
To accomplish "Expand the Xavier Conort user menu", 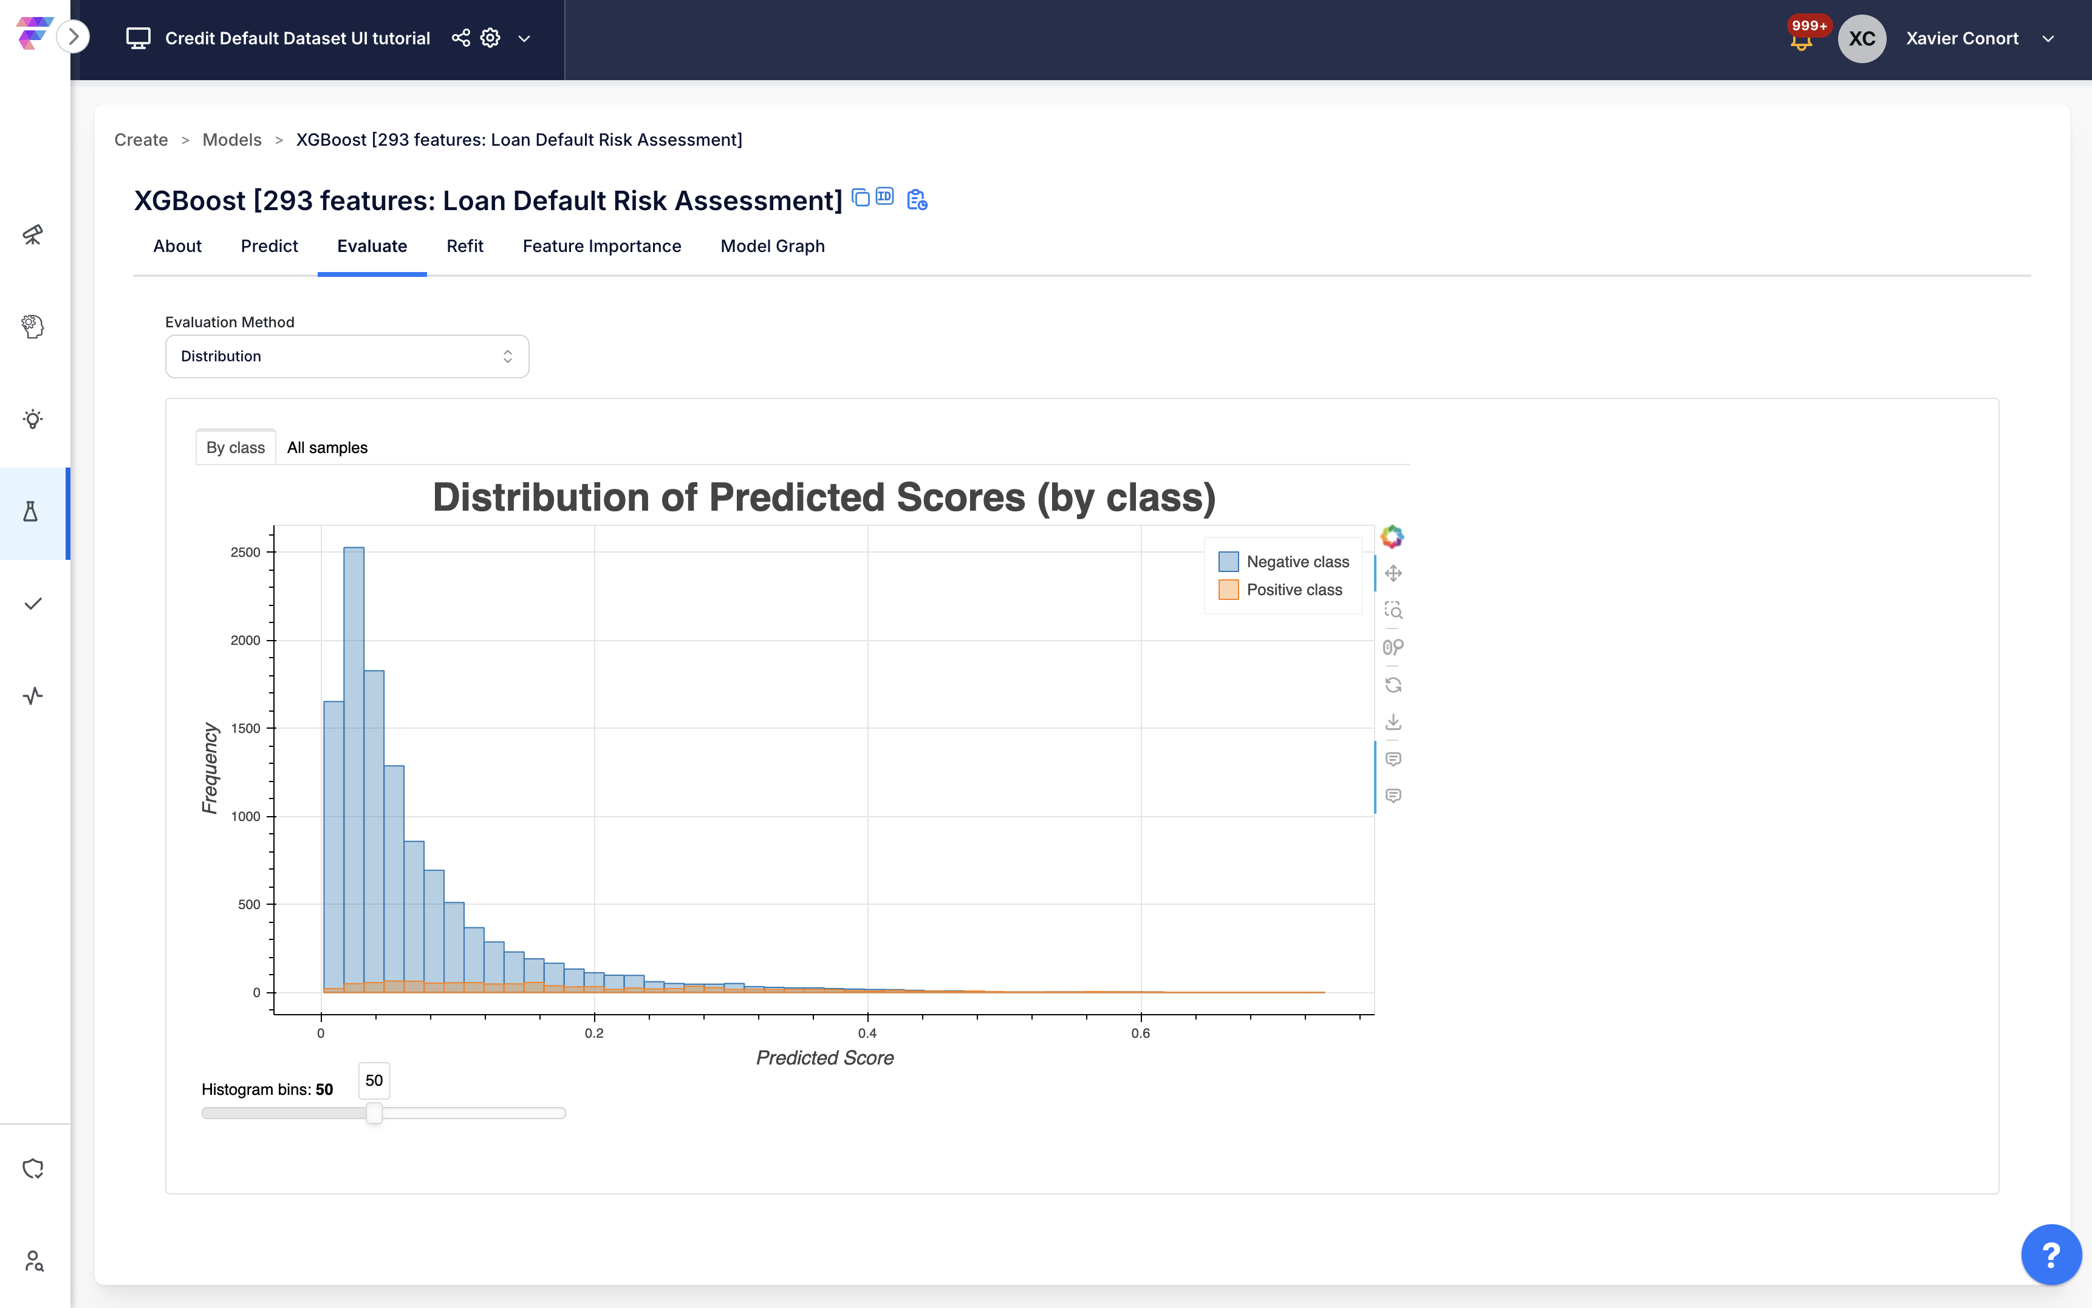I will coord(2048,39).
